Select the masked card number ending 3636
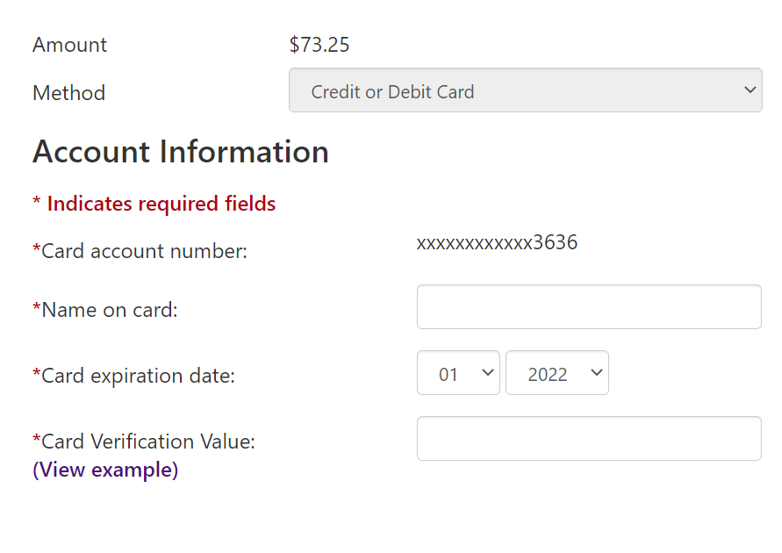Image resolution: width=782 pixels, height=553 pixels. point(497,242)
